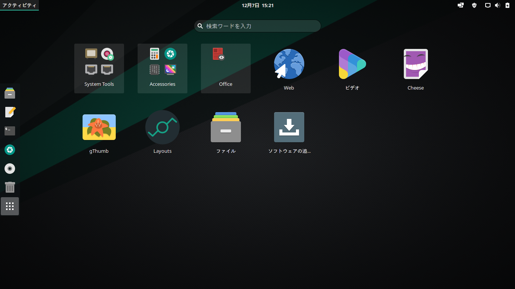This screenshot has width=515, height=289.
Task: Open the Trash from the dock
Action: pos(10,187)
